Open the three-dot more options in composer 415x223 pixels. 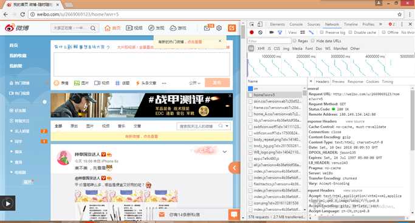[x=164, y=83]
